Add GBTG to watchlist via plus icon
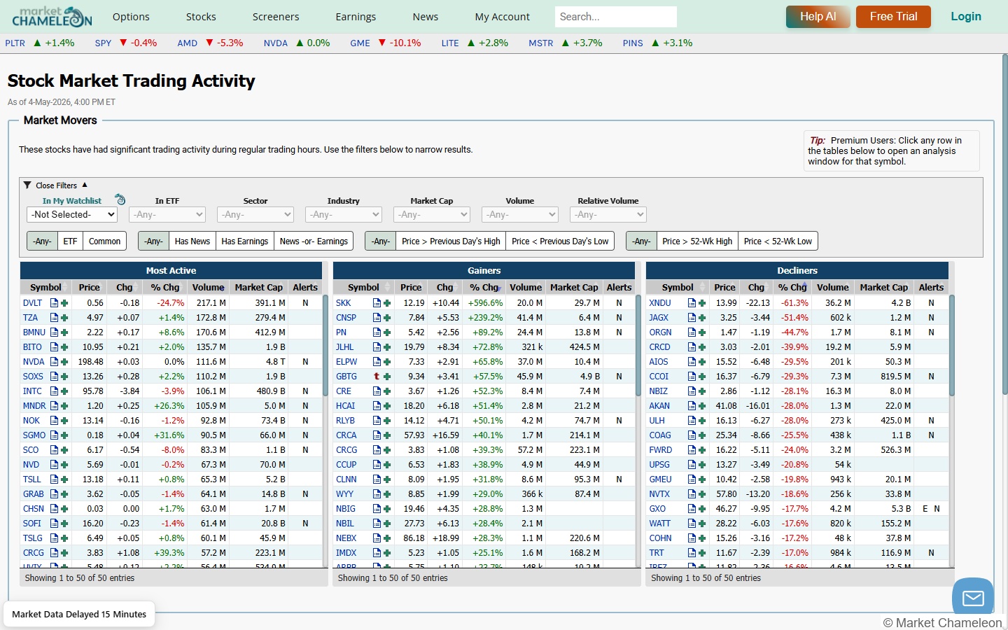The width and height of the screenshot is (1008, 630). tap(387, 377)
